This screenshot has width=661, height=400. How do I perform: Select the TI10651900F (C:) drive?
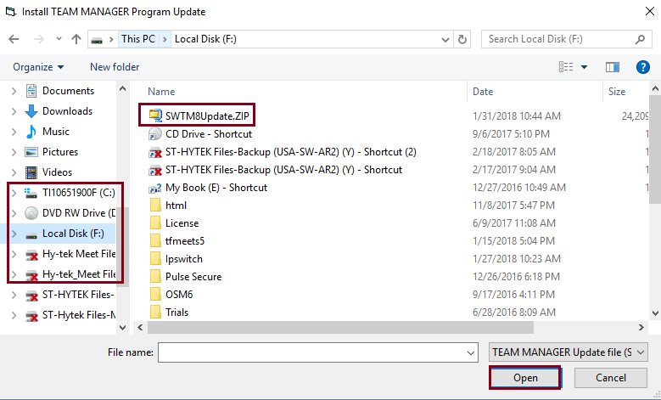[78, 193]
